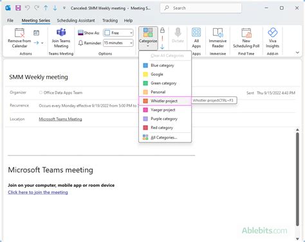305x242 pixels.
Task: Choose Google yellow category
Action: point(165,74)
